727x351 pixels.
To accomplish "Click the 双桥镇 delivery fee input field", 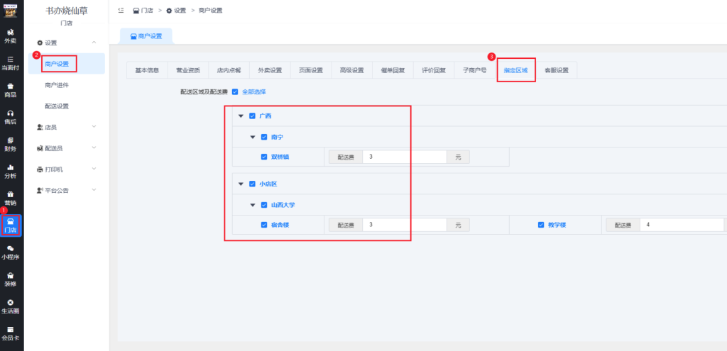I will point(404,157).
